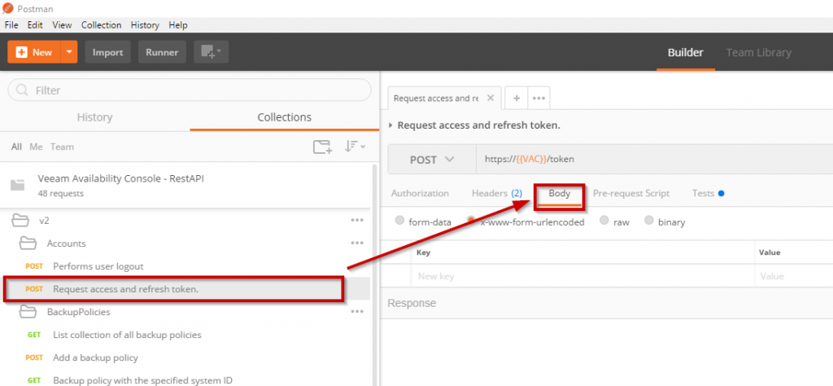
Task: Open the Collections sidebar tab
Action: coord(284,117)
